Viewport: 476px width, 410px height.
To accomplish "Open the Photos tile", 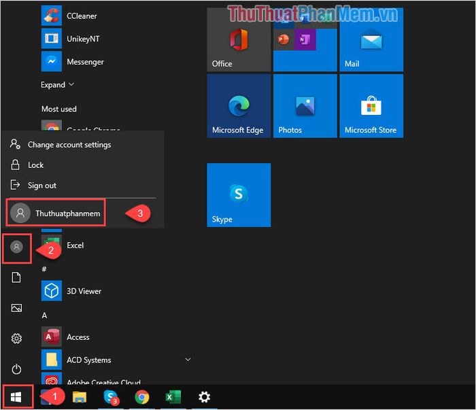I will pos(305,106).
